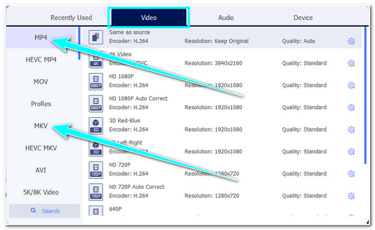This screenshot has height=230, width=375.
Task: Click the magnifier icon in Search
Action: point(33,211)
